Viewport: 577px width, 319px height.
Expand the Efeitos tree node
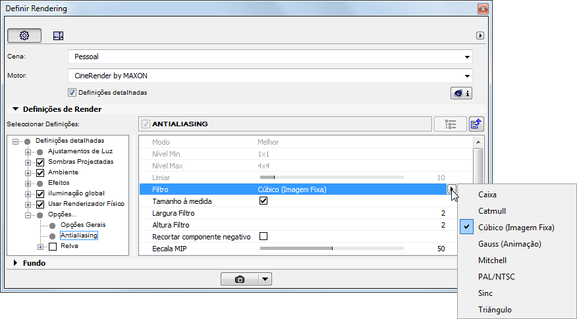click(x=28, y=184)
